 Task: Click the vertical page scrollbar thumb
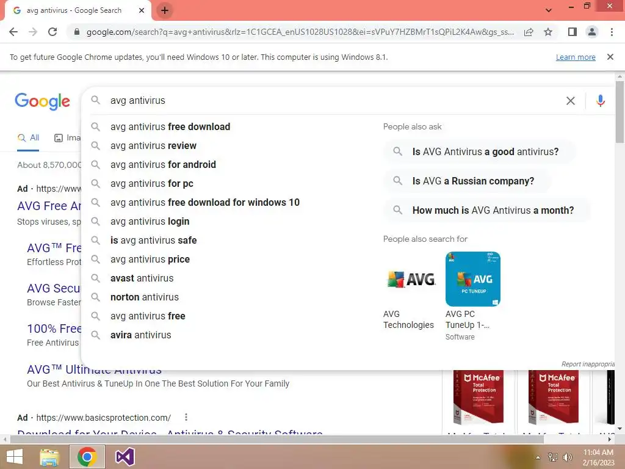[x=620, y=112]
